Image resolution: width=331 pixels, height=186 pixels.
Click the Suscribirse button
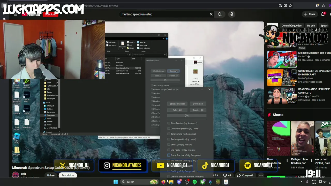(x=68, y=175)
